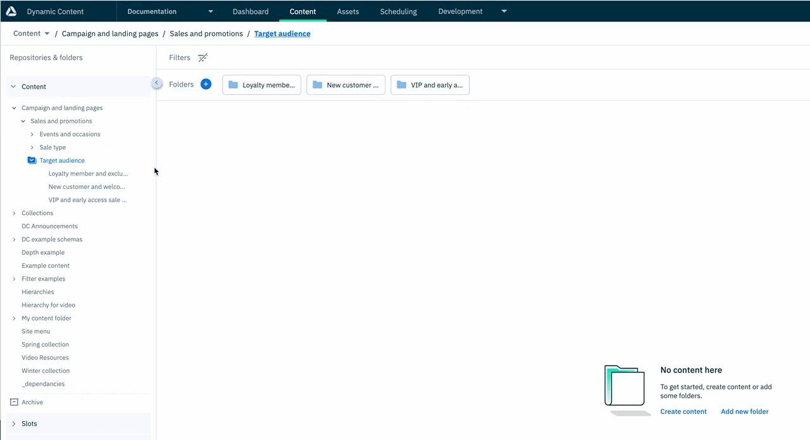Expand the Slots section
Screen dimensions: 810x440
14,424
